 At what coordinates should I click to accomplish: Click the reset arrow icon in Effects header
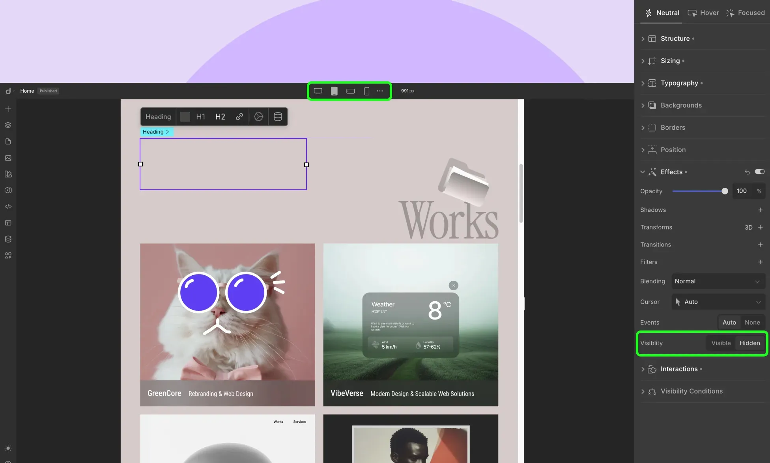click(x=747, y=172)
